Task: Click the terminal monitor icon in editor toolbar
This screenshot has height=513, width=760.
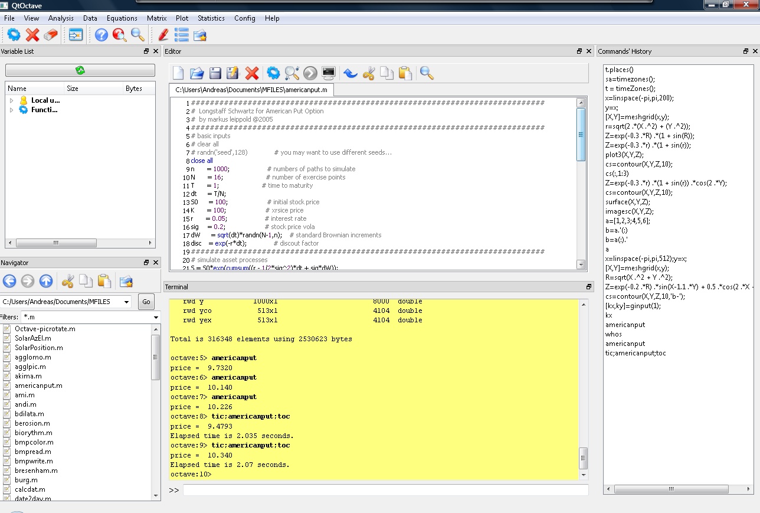Action: tap(329, 73)
